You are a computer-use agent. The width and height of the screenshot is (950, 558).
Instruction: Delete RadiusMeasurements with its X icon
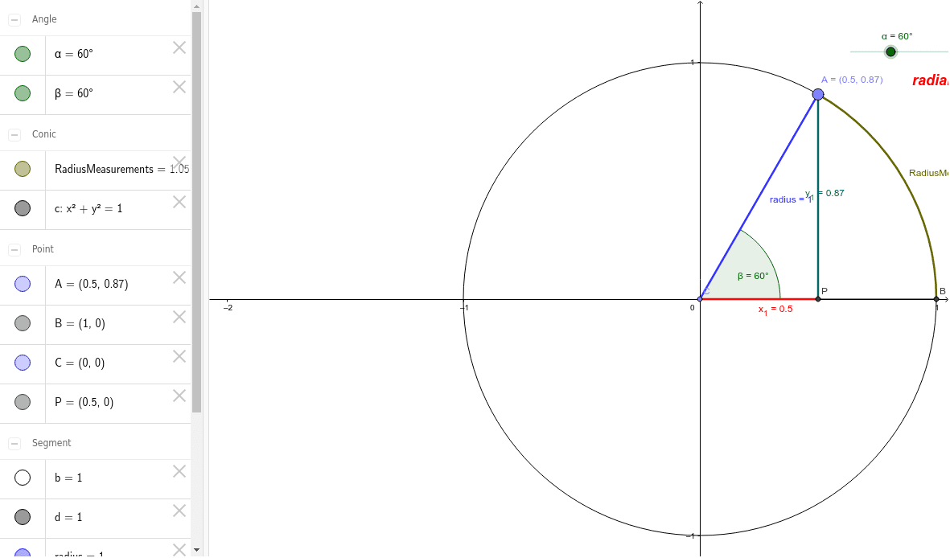(x=179, y=162)
